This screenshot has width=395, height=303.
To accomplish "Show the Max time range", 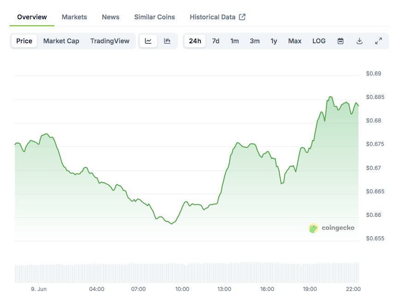I will [x=295, y=41].
